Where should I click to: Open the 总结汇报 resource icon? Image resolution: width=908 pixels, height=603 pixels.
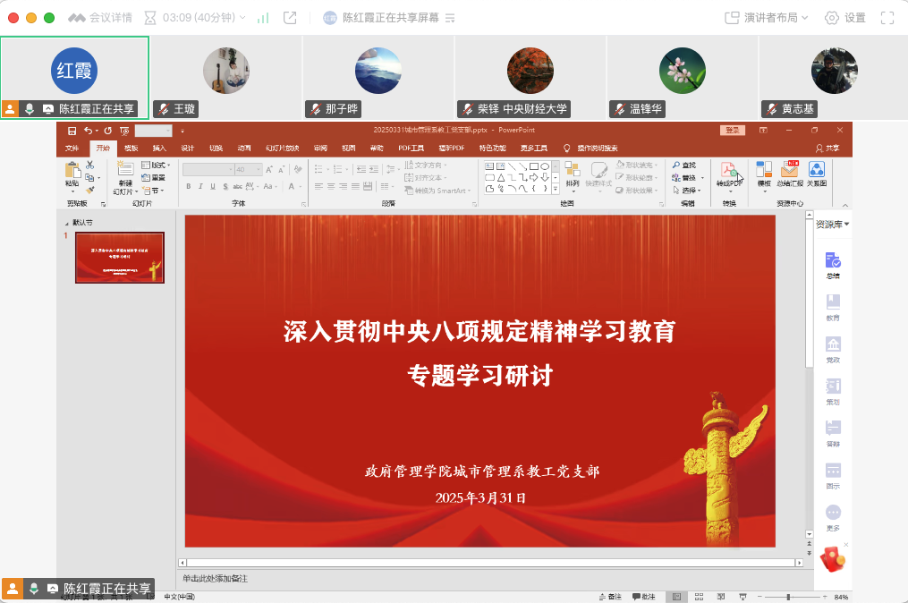(x=789, y=174)
